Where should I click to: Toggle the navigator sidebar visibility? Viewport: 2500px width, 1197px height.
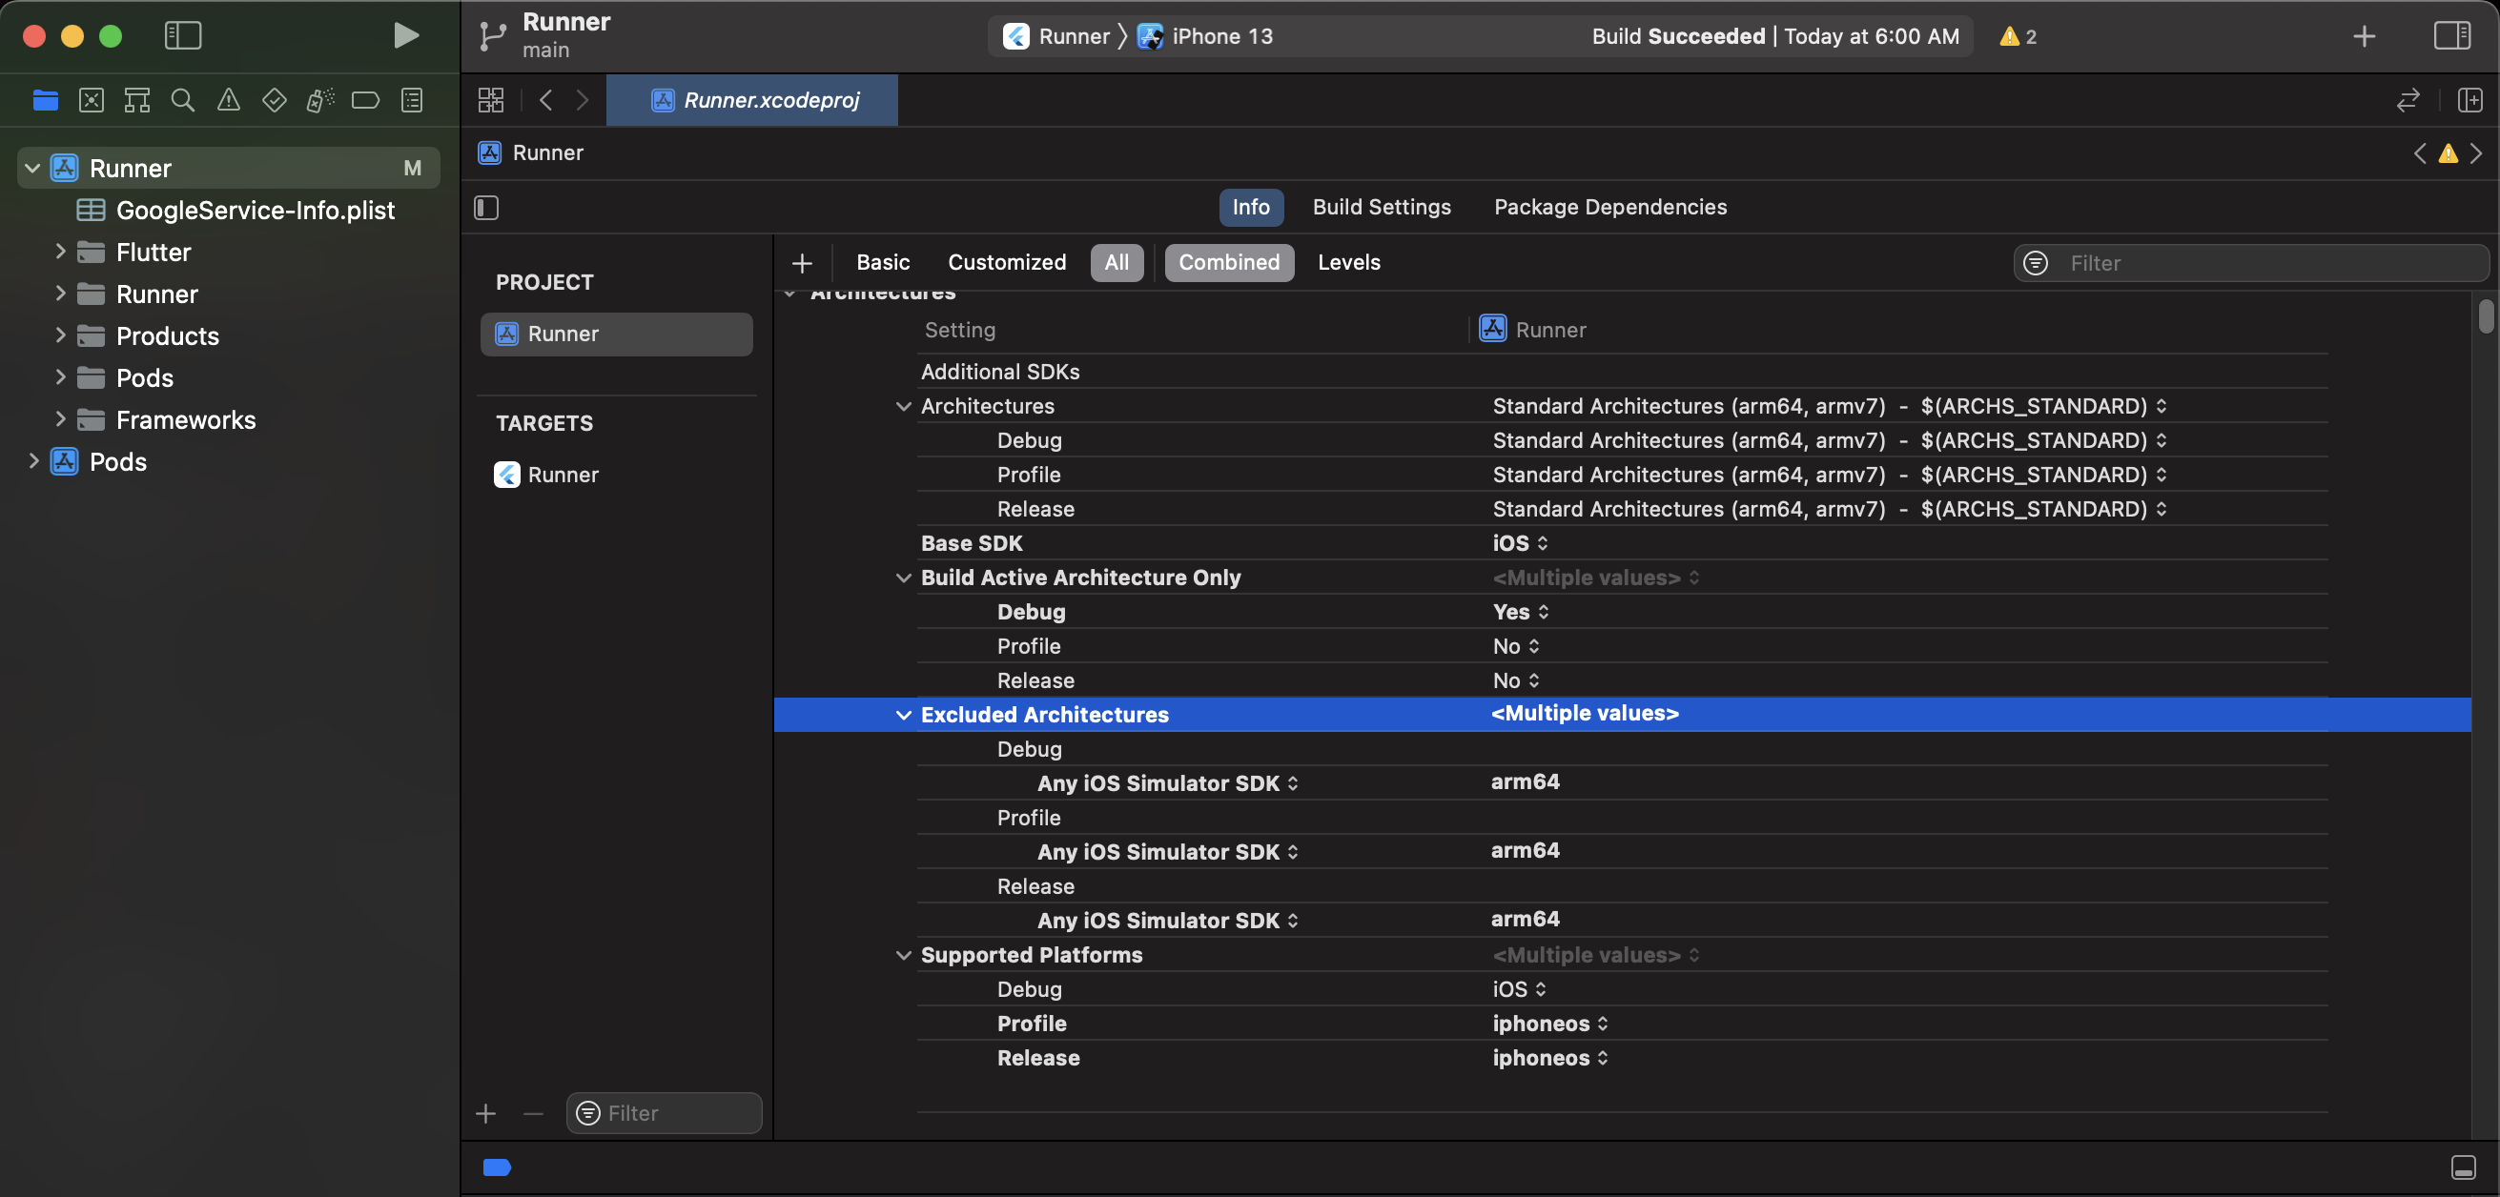pos(182,36)
